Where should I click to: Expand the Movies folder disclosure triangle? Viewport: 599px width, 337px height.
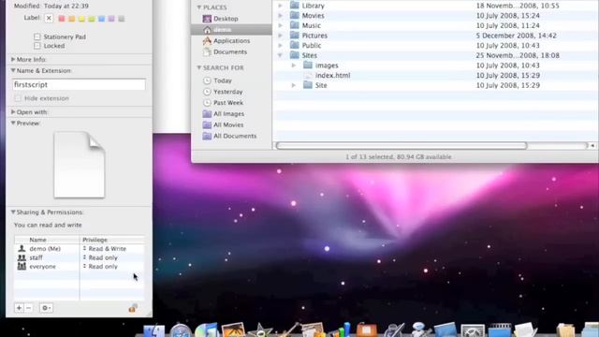click(281, 15)
